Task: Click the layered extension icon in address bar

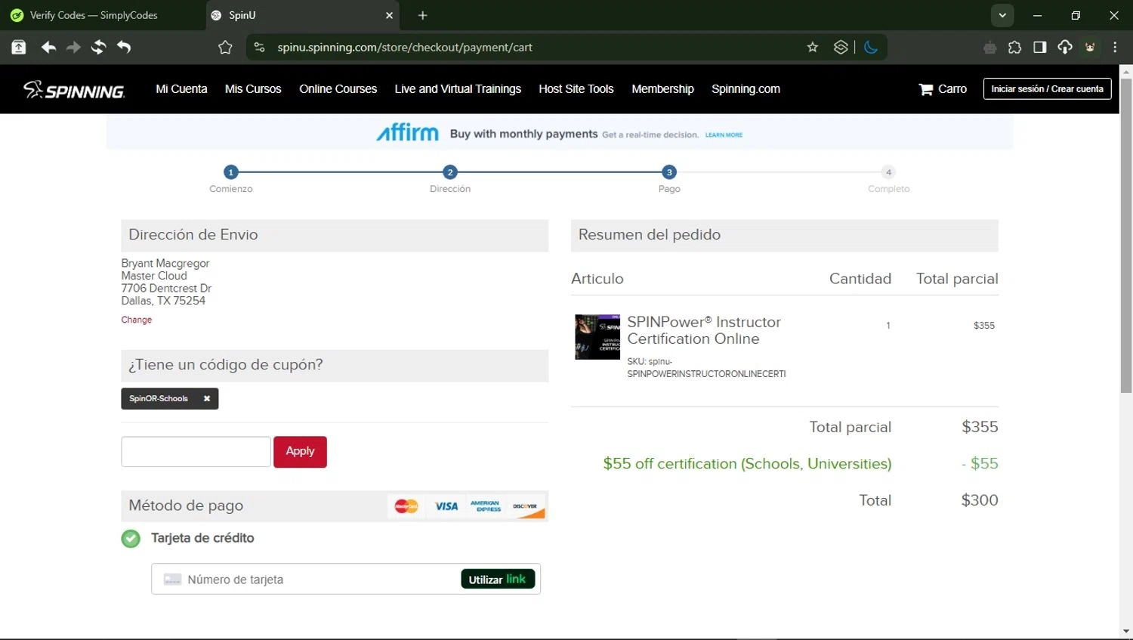Action: click(841, 48)
